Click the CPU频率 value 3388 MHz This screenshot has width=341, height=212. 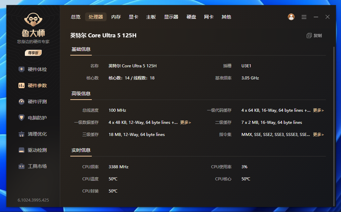click(118, 167)
